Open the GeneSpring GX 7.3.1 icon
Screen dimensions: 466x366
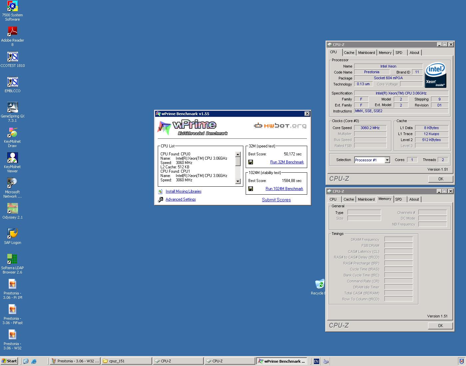pos(12,112)
